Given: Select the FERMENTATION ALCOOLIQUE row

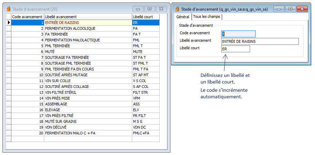Looking at the screenshot, I should (x=70, y=29).
